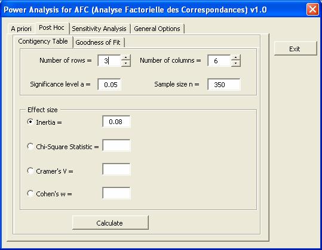Switch to the A priori tab
This screenshot has height=250, width=322.
tap(21, 29)
